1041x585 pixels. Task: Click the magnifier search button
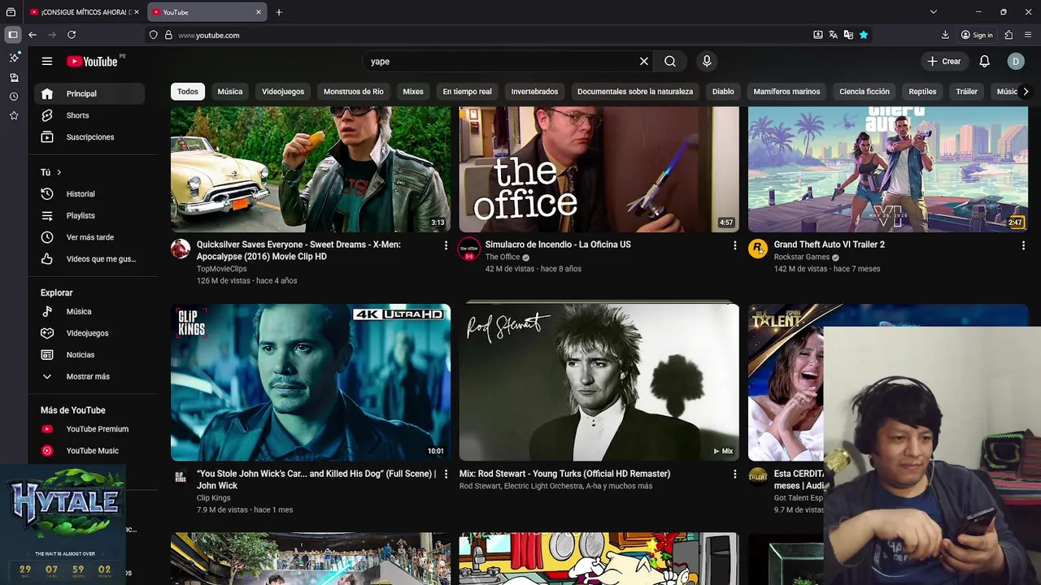point(670,61)
